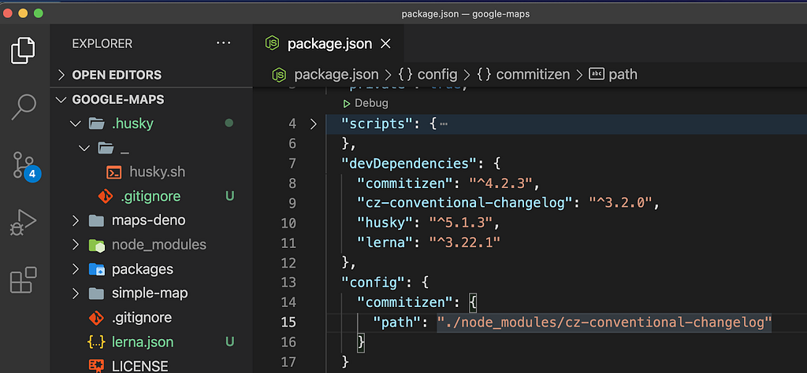Click config in the breadcrumb

[x=437, y=75]
